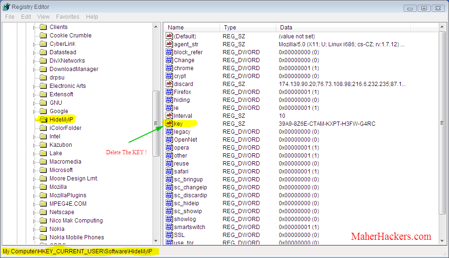Open the Favorites menu
Viewport: 449px width, 258px height.
coord(67,16)
